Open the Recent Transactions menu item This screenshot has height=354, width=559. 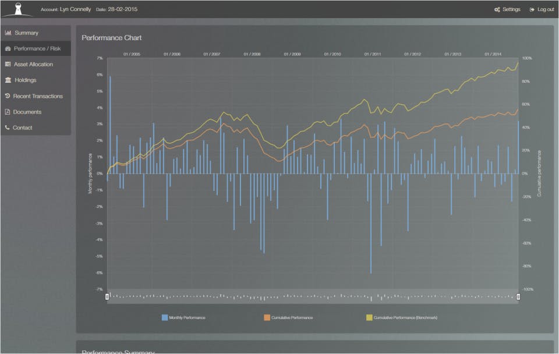point(36,96)
